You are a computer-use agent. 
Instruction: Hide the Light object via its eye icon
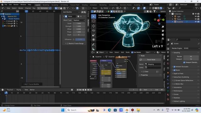click(x=196, y=17)
